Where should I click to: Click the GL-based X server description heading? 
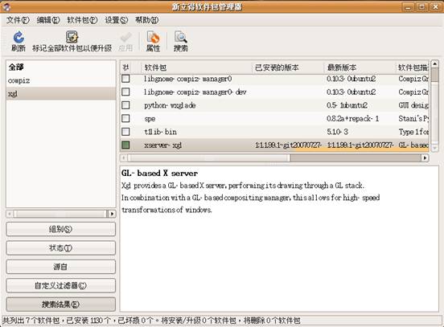coord(160,173)
